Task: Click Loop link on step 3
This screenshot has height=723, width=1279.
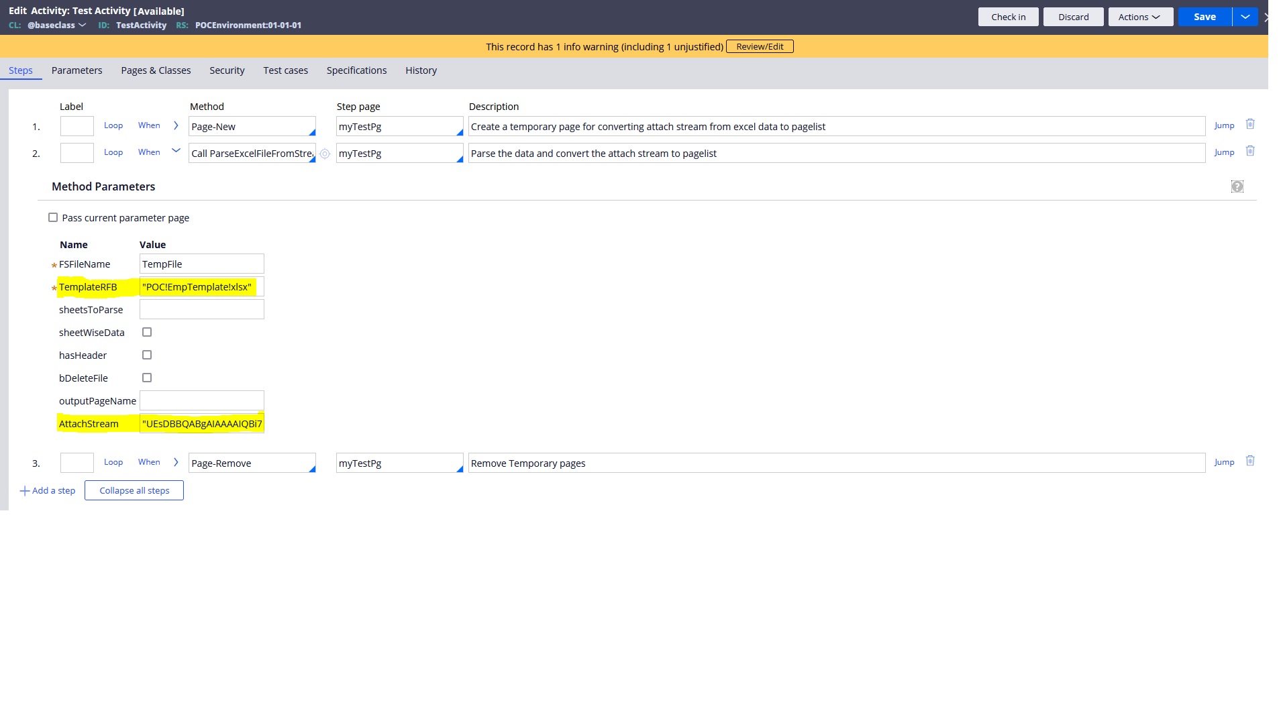Action: tap(113, 462)
